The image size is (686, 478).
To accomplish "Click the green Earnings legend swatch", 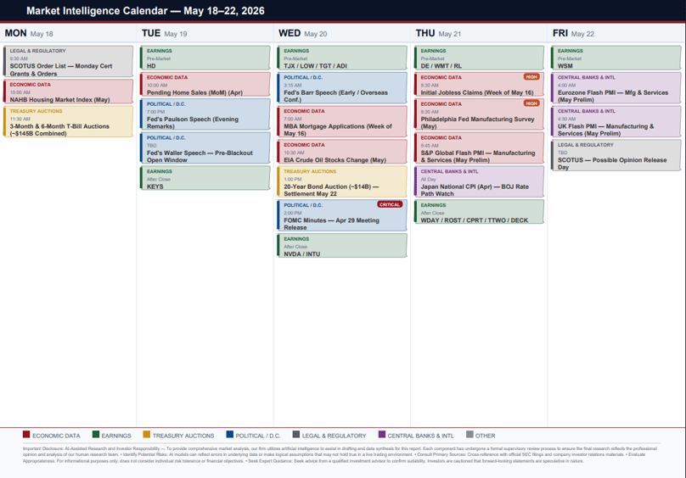I will [96, 434].
